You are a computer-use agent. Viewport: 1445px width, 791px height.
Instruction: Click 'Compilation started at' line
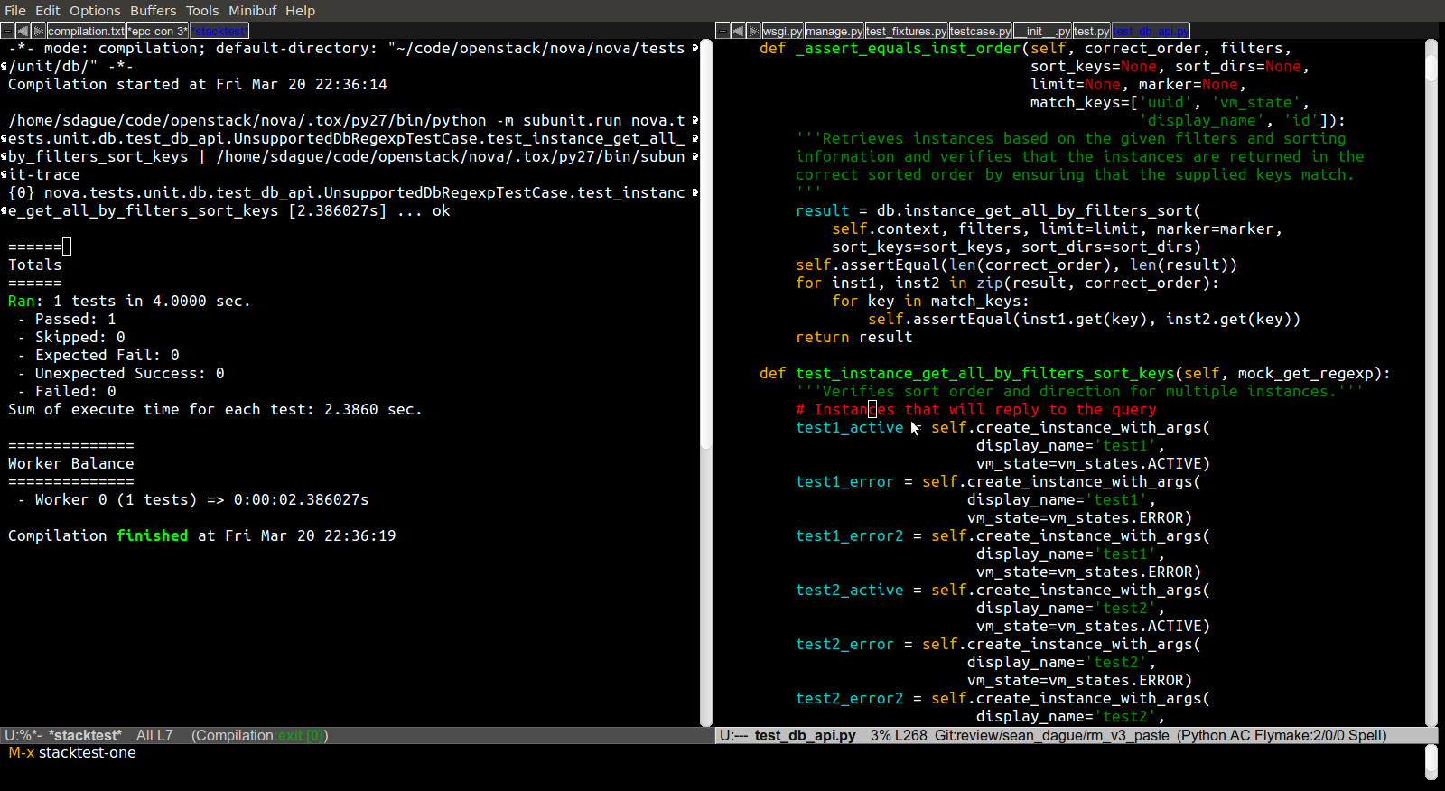pos(198,84)
